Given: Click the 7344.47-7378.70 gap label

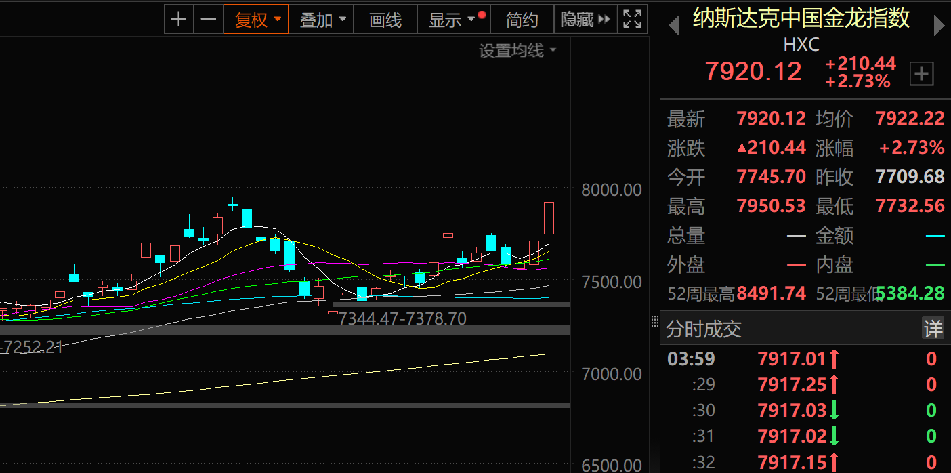Looking at the screenshot, I should point(402,318).
